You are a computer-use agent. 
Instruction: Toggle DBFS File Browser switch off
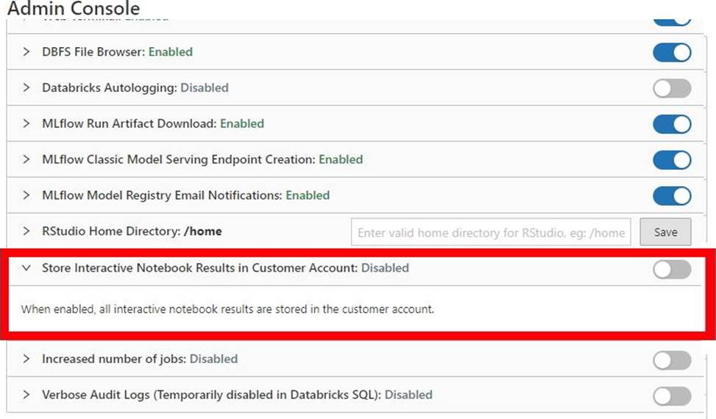[671, 52]
